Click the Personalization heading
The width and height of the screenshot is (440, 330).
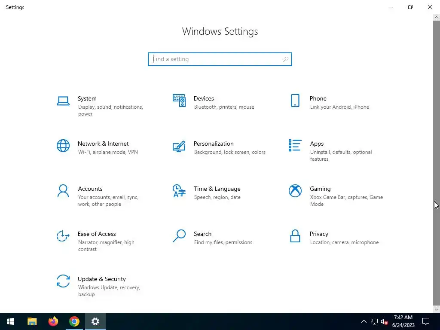(x=214, y=144)
